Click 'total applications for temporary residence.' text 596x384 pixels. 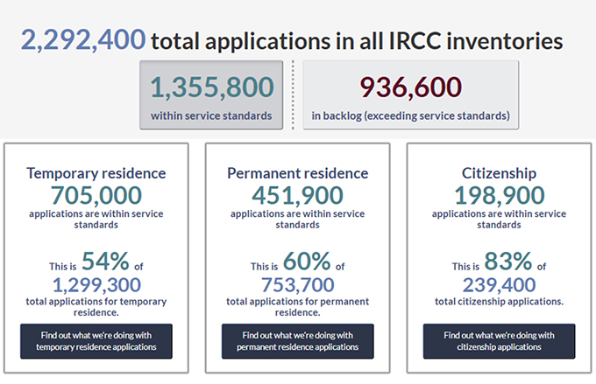[x=96, y=307]
